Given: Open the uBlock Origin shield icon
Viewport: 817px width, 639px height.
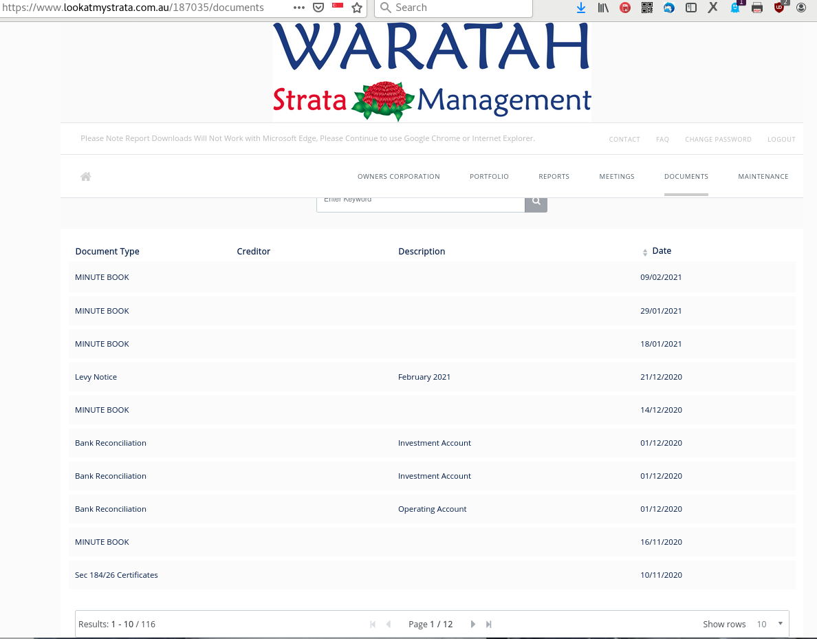Looking at the screenshot, I should (779, 7).
